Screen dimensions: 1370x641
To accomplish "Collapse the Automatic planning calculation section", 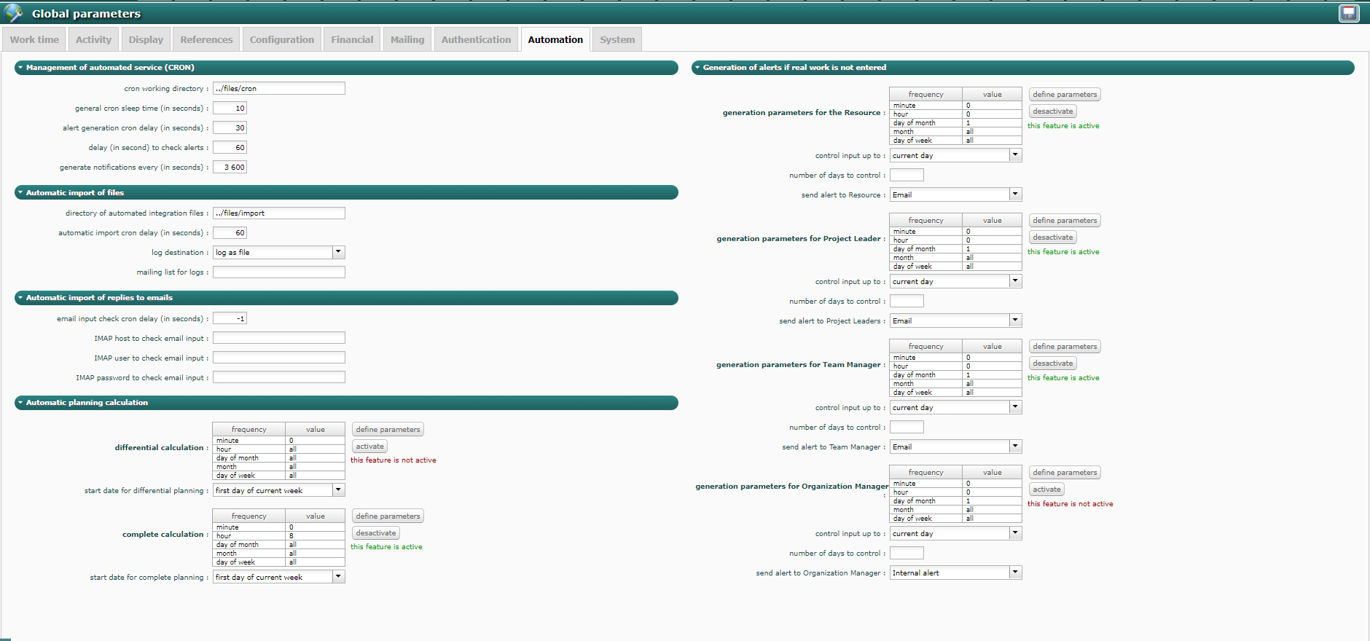I will [20, 403].
